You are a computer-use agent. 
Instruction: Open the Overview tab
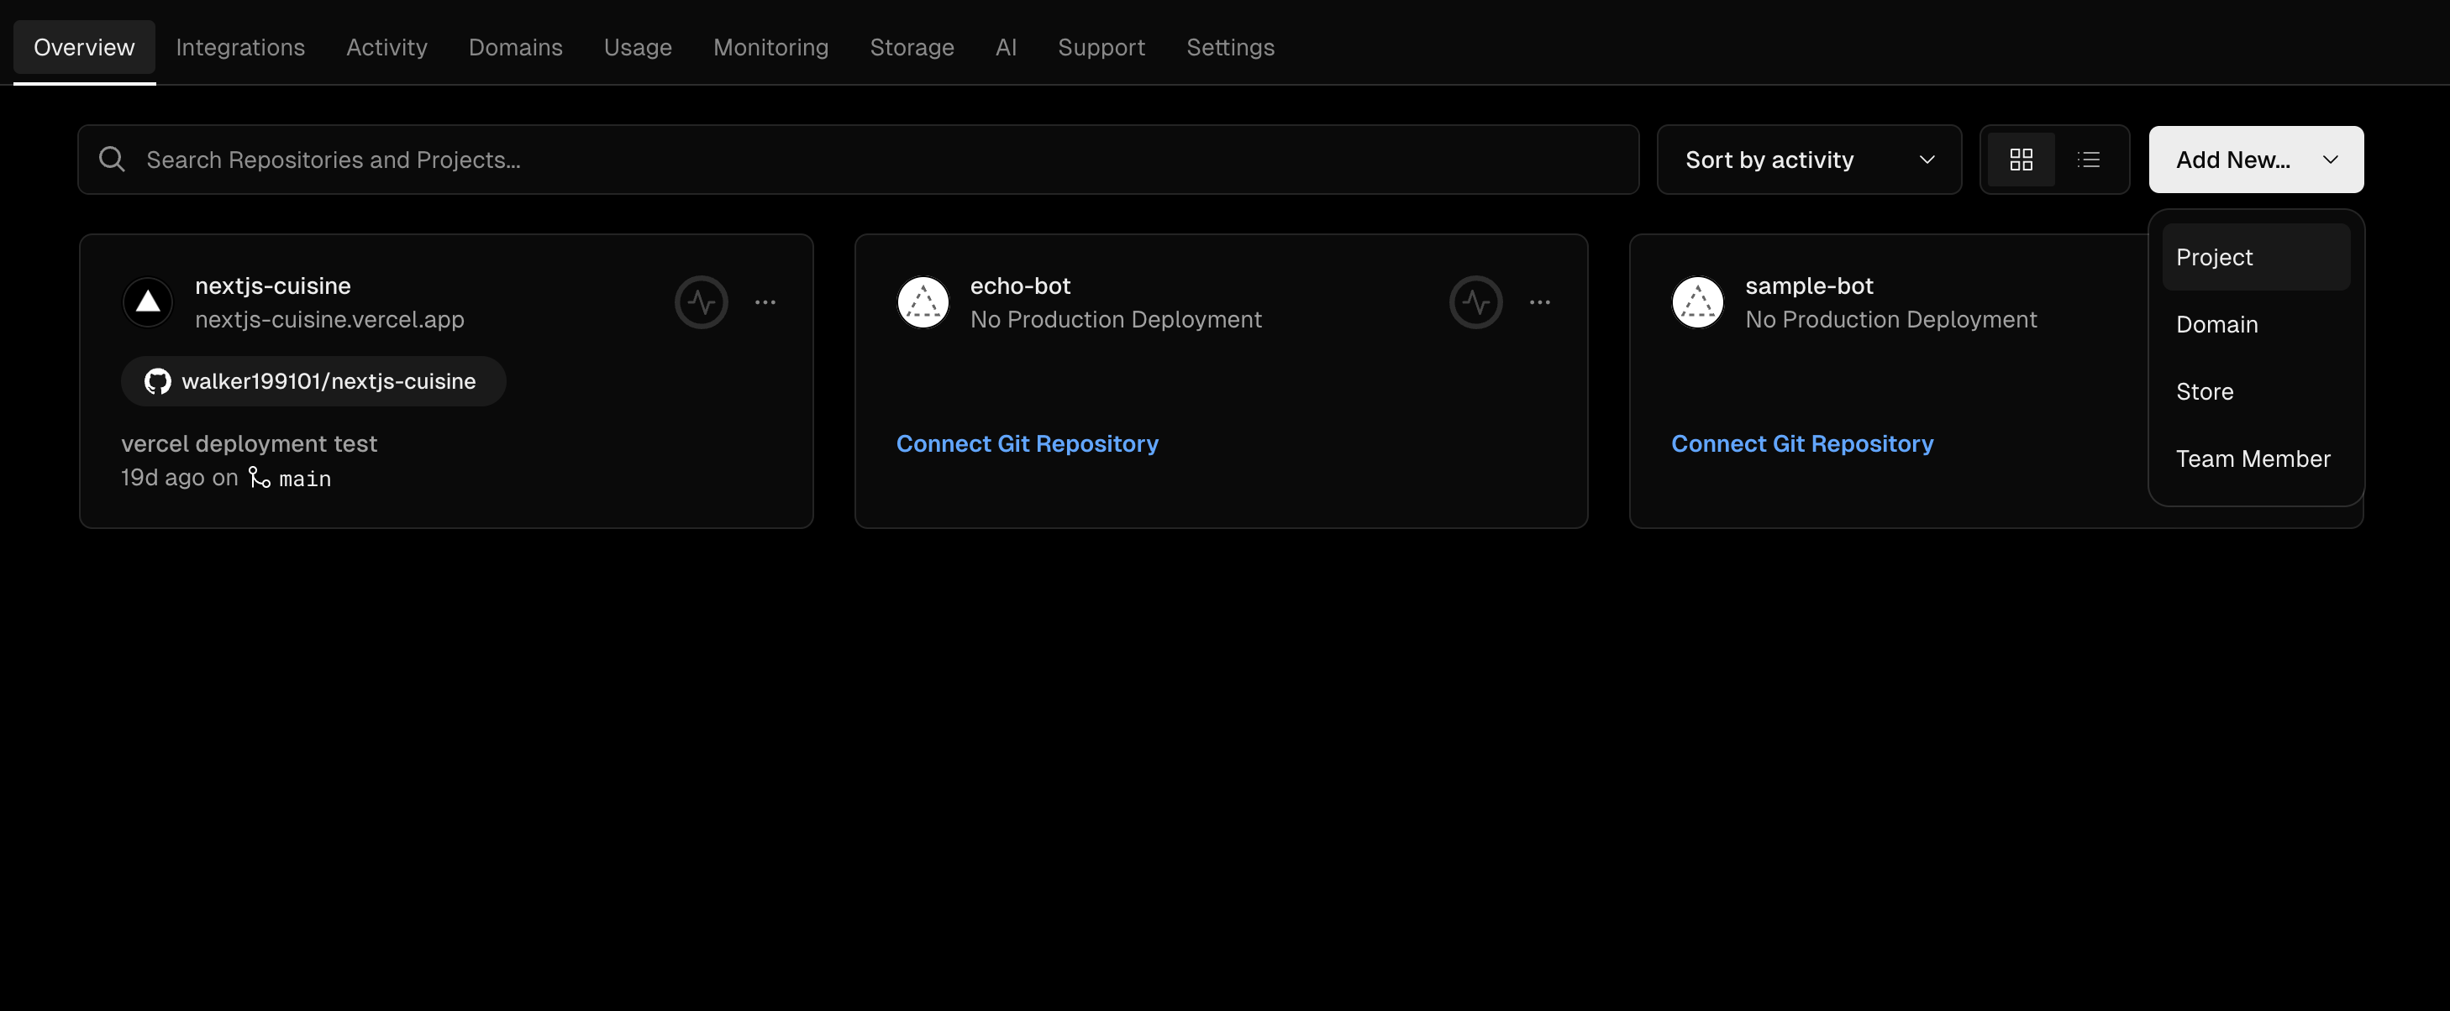click(84, 46)
